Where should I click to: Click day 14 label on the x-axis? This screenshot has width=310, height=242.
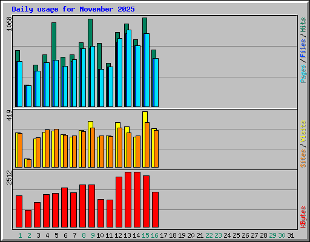136,235
